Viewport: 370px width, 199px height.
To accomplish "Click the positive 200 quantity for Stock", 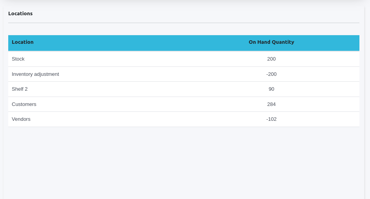I will pyautogui.click(x=271, y=59).
